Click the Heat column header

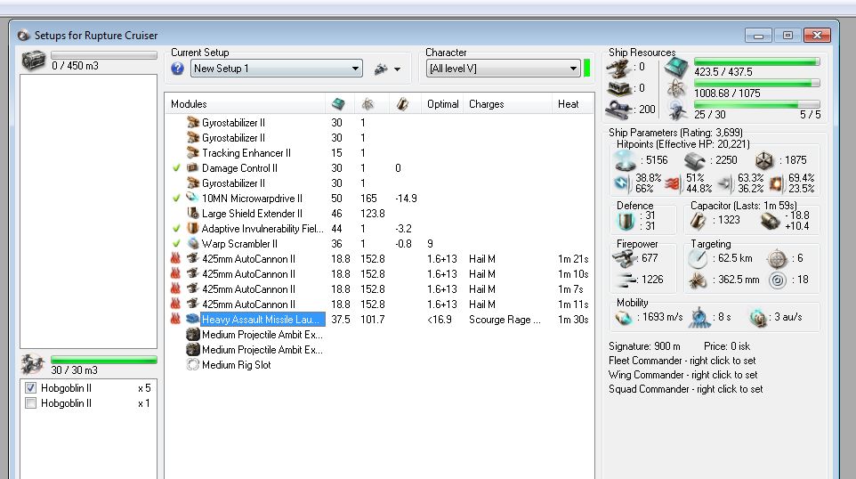coord(569,104)
